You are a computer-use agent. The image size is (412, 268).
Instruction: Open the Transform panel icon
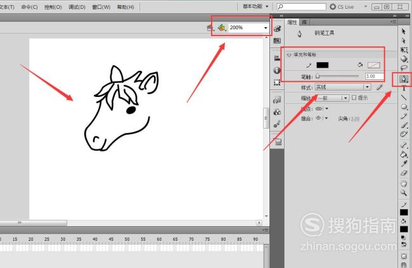[277, 82]
